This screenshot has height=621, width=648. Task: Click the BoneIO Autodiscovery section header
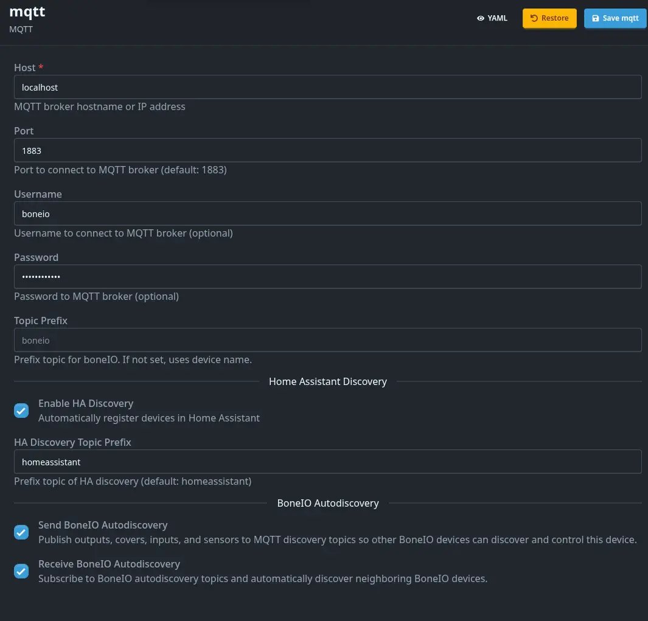tap(327, 503)
